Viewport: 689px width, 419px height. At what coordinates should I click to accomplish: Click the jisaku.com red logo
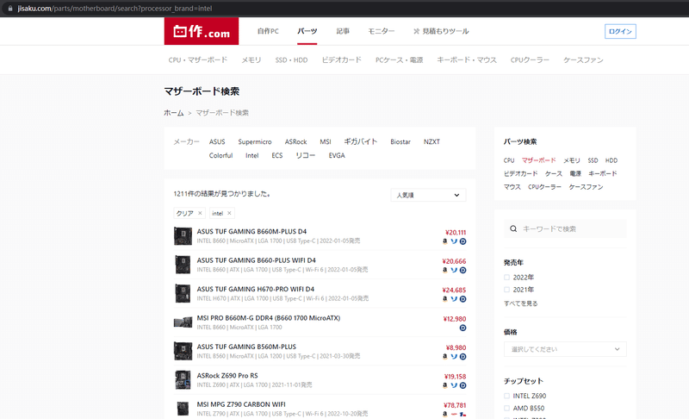202,31
